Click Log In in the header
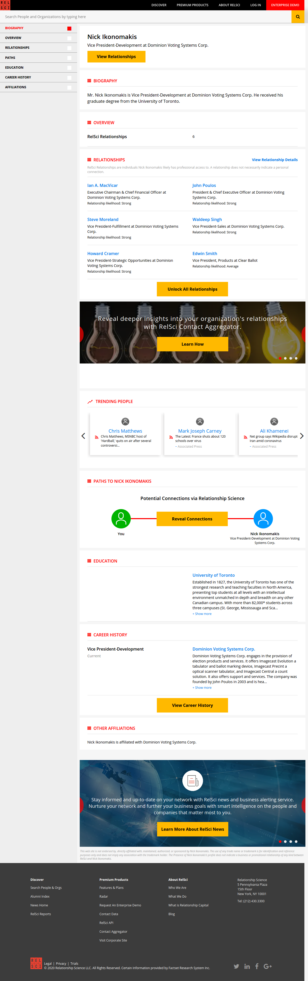The width and height of the screenshot is (308, 981). [x=255, y=5]
